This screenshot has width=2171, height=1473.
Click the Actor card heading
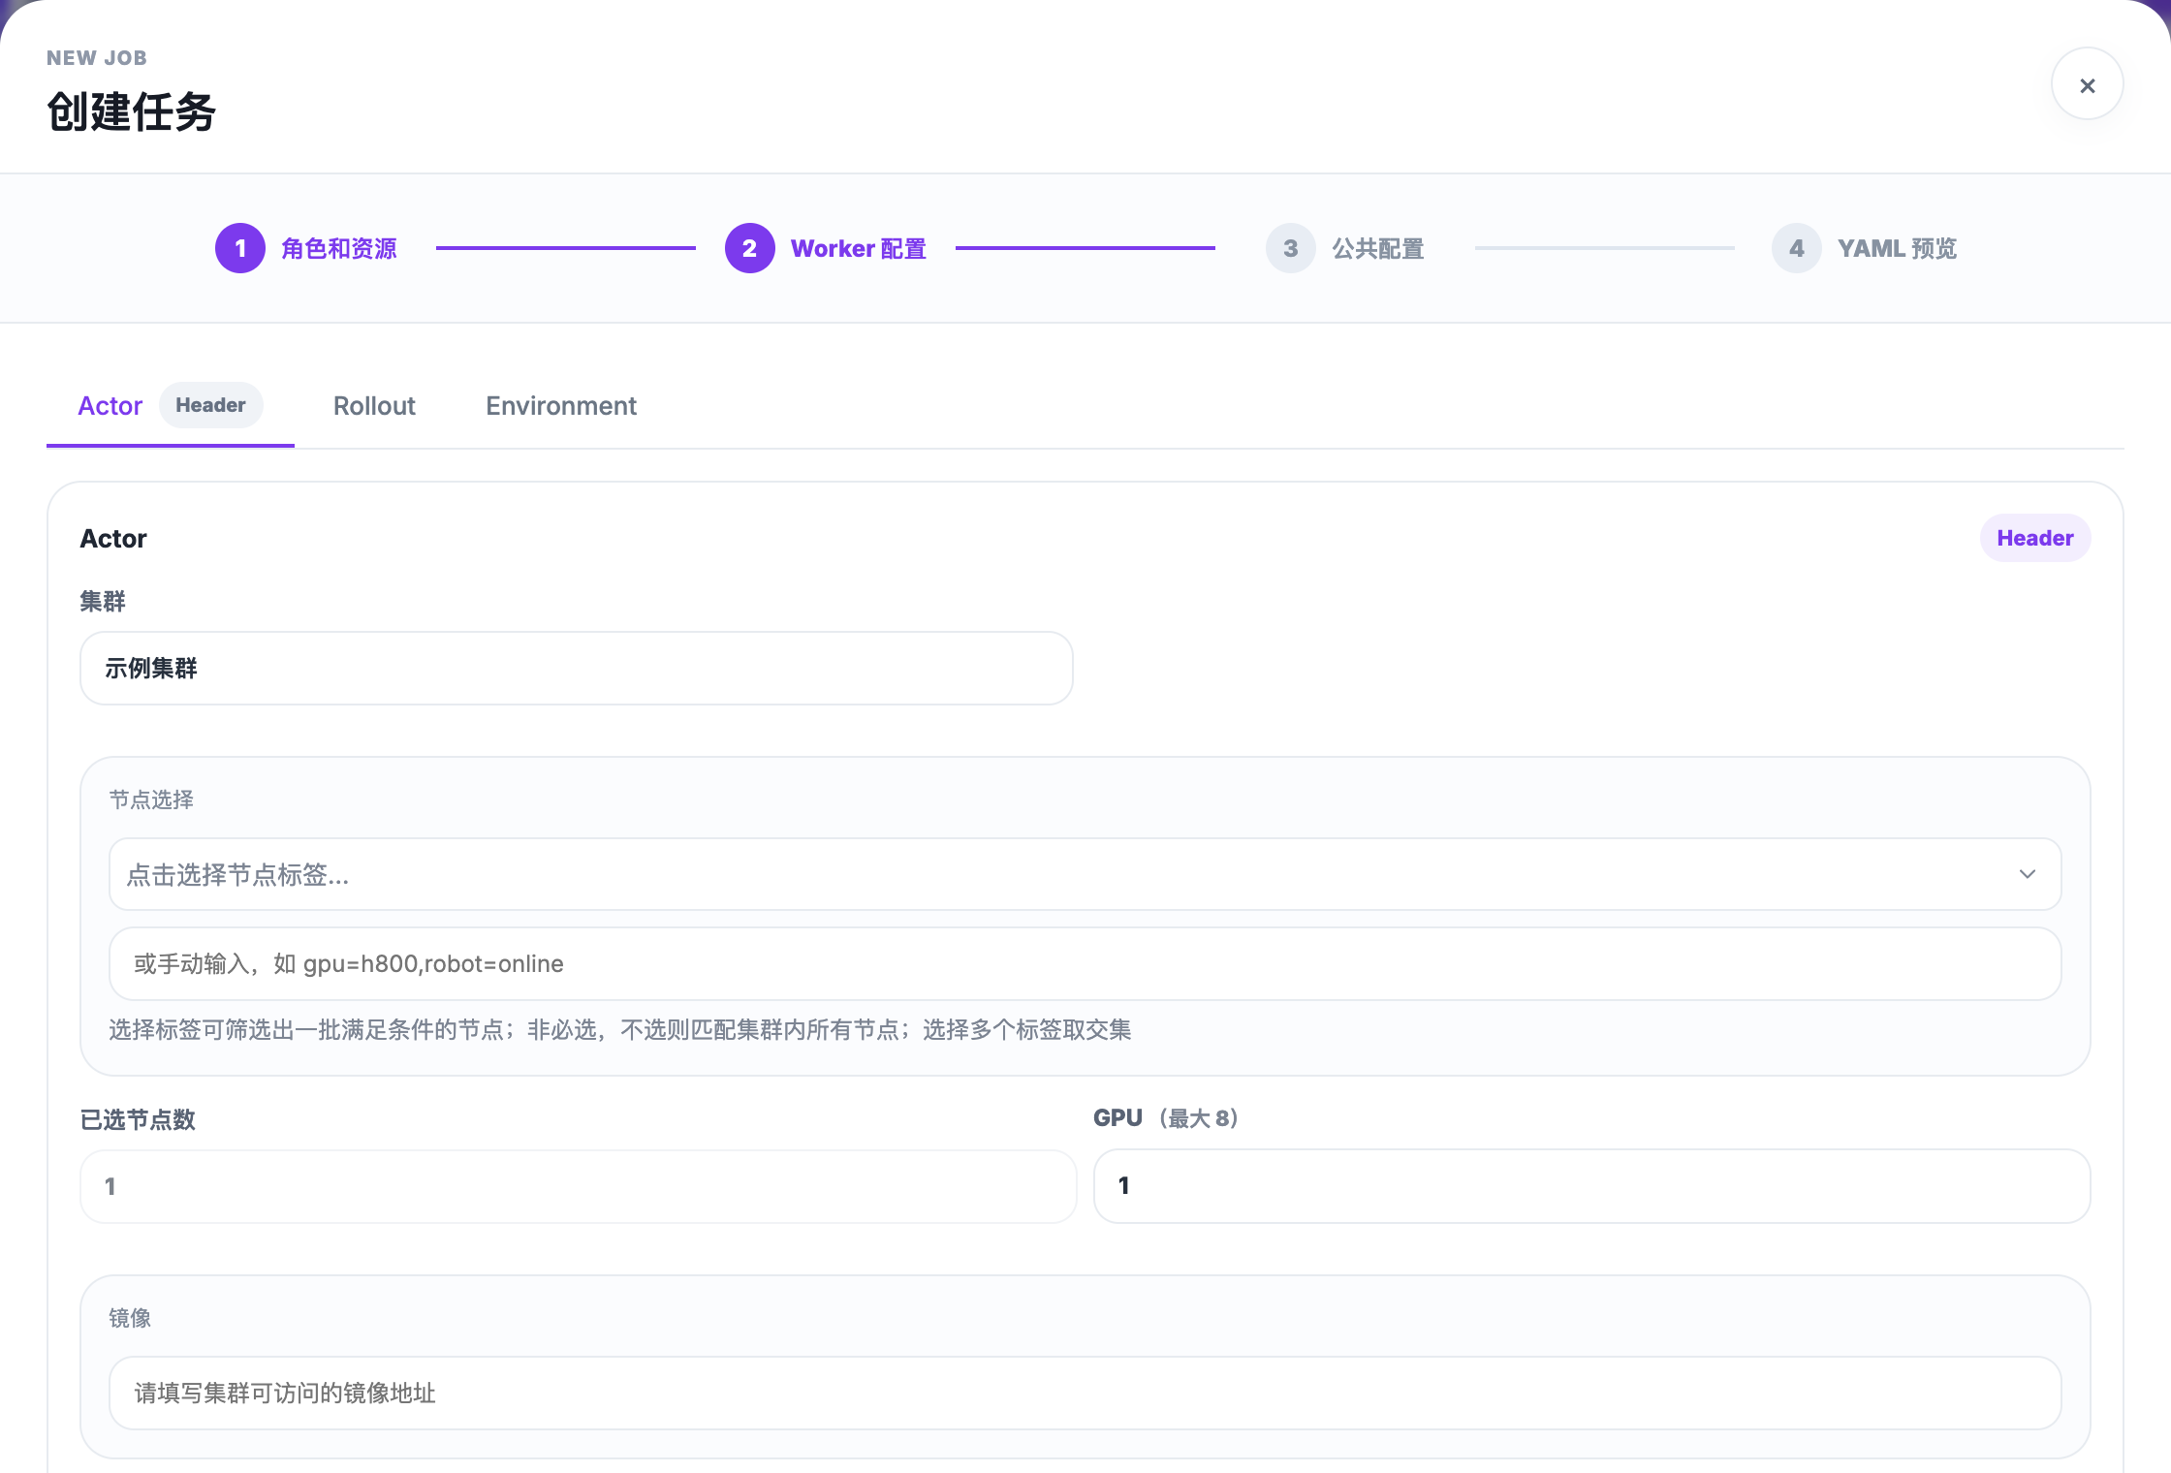tap(113, 539)
